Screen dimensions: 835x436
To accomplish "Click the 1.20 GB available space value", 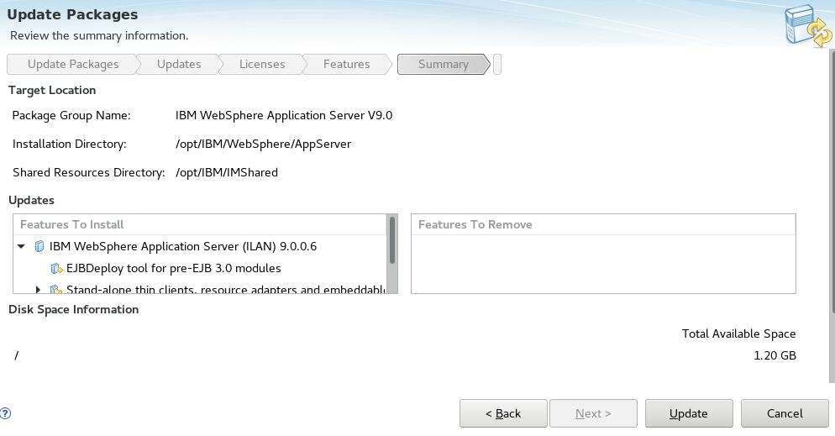I will point(775,355).
